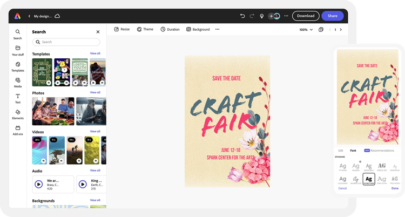Switch to the Font tab on phone
Image resolution: width=405 pixels, height=217 pixels.
[353, 151]
